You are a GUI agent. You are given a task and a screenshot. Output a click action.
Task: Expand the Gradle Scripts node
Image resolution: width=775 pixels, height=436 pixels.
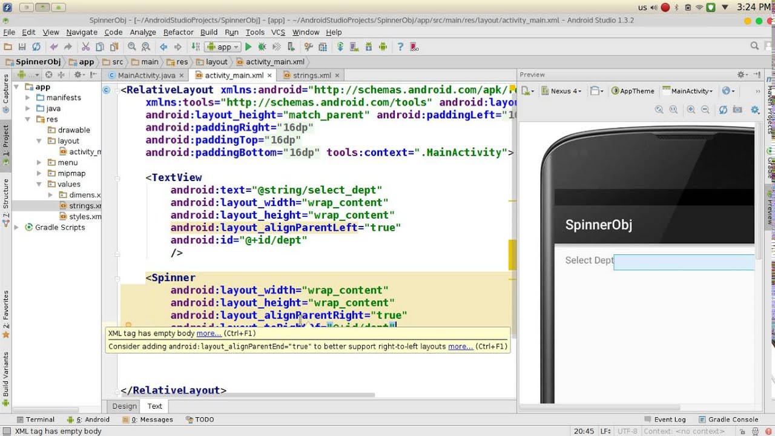16,228
